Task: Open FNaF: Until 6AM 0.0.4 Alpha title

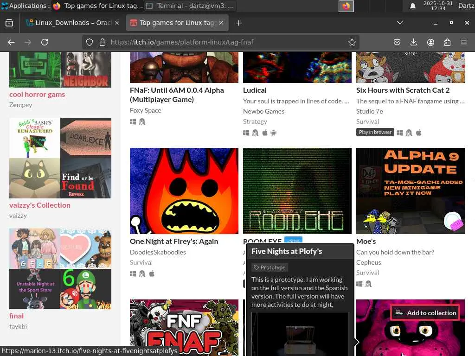Action: [x=177, y=95]
